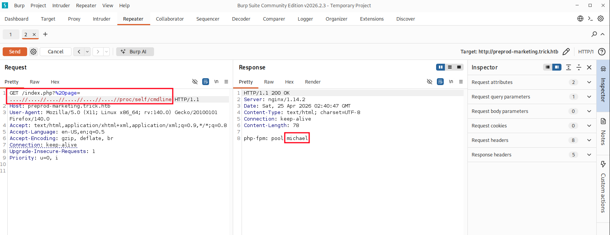Edit the target with the pencil icon
The image size is (610, 235).
[x=566, y=52]
